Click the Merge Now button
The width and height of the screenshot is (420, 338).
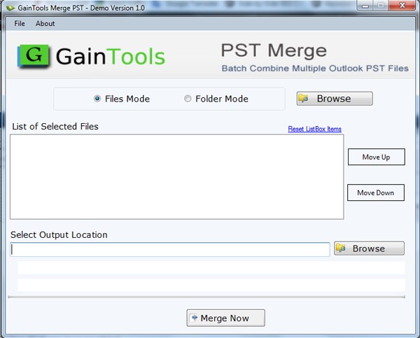pos(226,318)
